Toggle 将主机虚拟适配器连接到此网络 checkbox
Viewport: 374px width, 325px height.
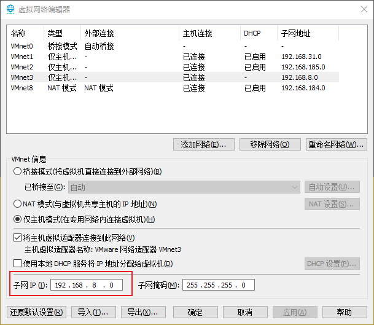18,238
